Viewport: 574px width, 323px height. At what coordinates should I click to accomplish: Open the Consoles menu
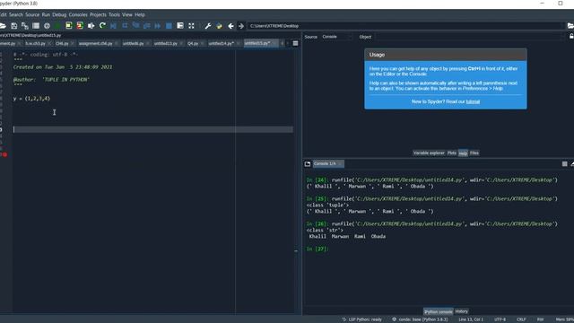point(78,14)
